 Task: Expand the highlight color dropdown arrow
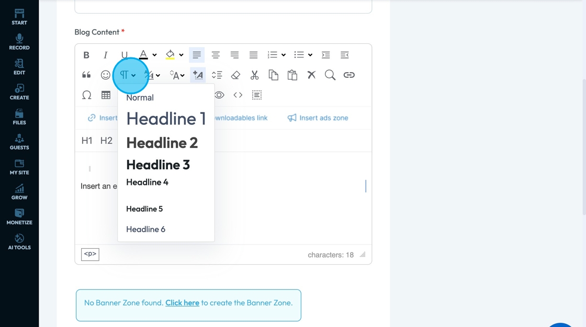point(181,55)
